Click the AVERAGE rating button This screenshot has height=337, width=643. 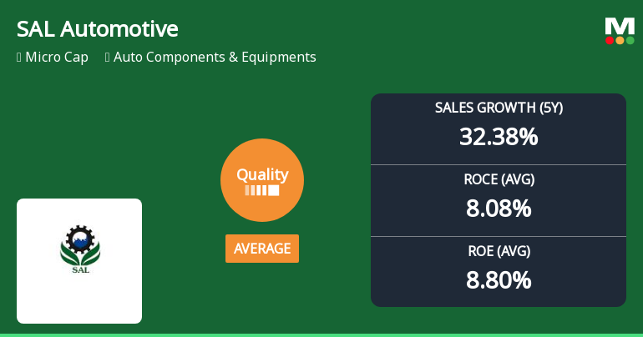pyautogui.click(x=262, y=249)
